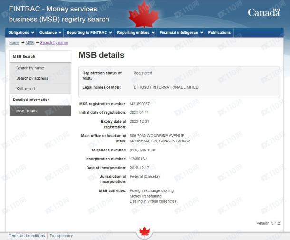Image resolution: width=290 pixels, height=240 pixels.
Task: Select Search by name in sidebar
Action: pyautogui.click(x=40, y=68)
